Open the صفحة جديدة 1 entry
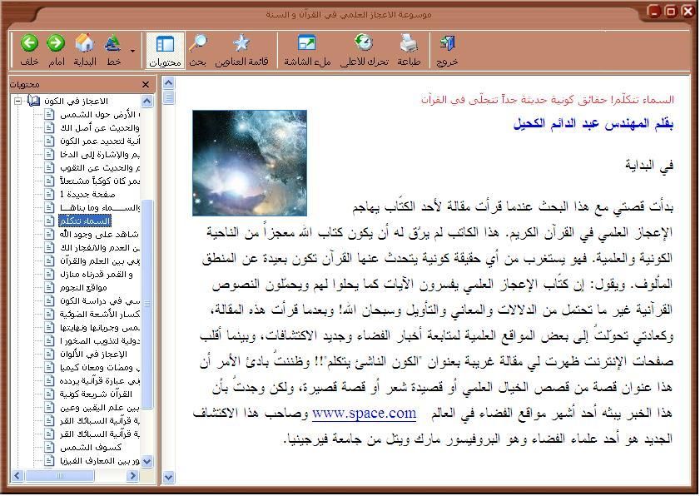The image size is (700, 496). click(x=87, y=194)
